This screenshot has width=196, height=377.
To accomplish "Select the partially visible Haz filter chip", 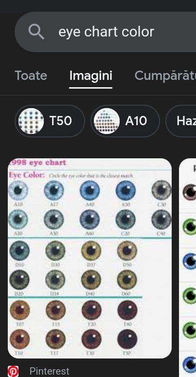I will point(181,121).
